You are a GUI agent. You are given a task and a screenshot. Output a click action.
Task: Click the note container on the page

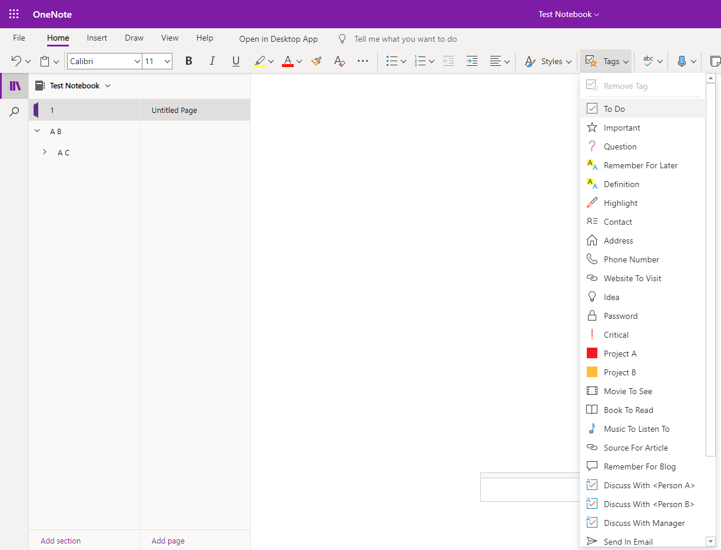click(x=530, y=487)
